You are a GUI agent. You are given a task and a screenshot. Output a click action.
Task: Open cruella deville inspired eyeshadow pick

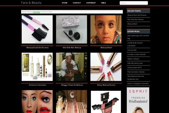click(135, 44)
